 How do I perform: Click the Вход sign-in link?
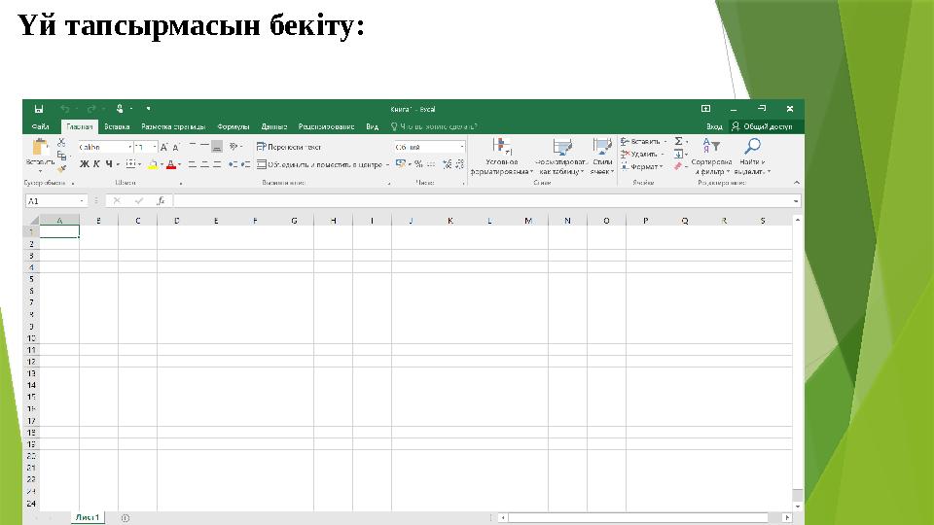pyautogui.click(x=714, y=126)
